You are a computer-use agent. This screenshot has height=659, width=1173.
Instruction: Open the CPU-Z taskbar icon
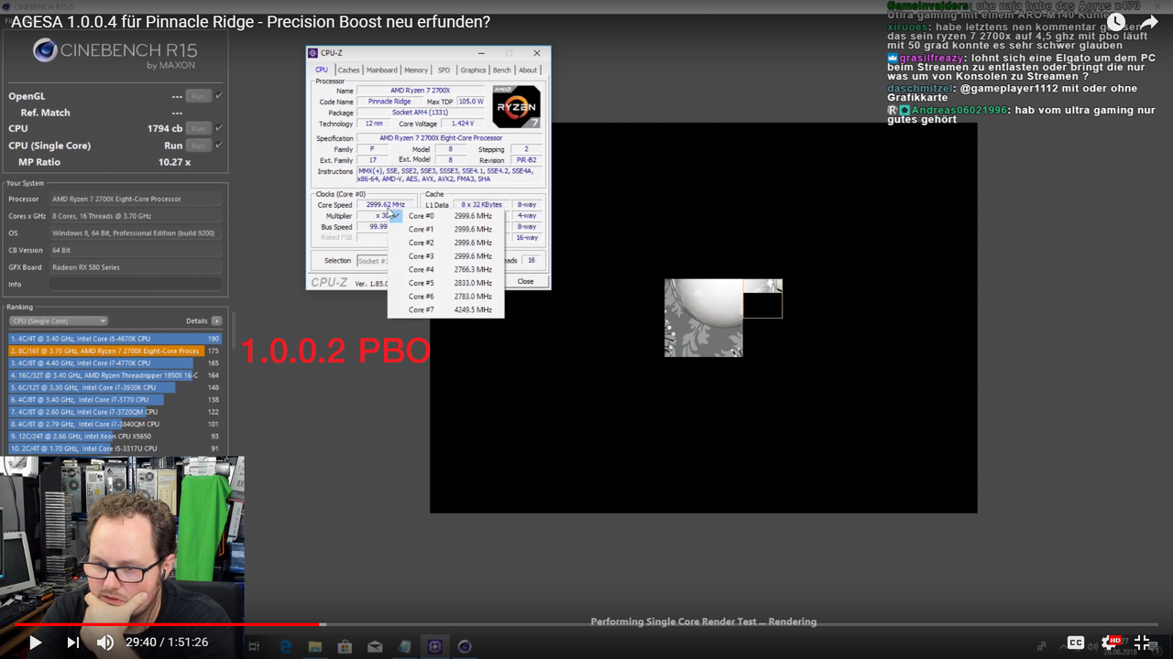click(x=434, y=647)
